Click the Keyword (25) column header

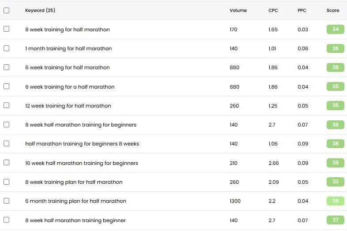[x=40, y=10]
